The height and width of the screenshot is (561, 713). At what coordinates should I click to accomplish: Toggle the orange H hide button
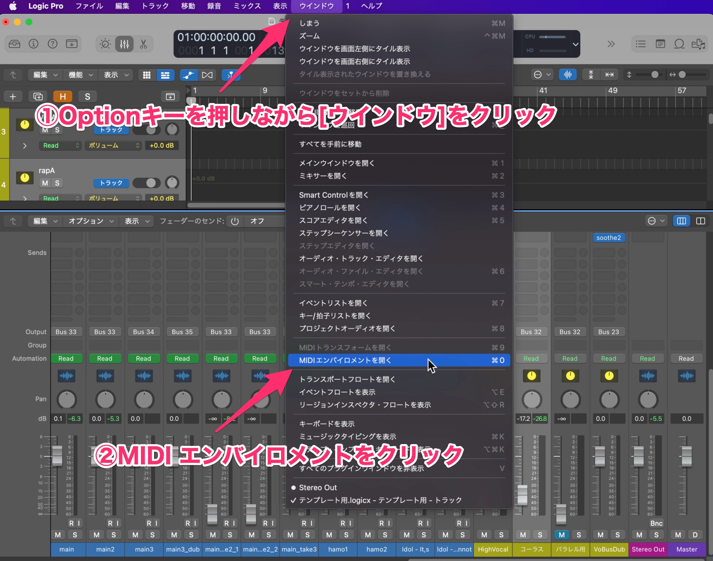tap(62, 96)
